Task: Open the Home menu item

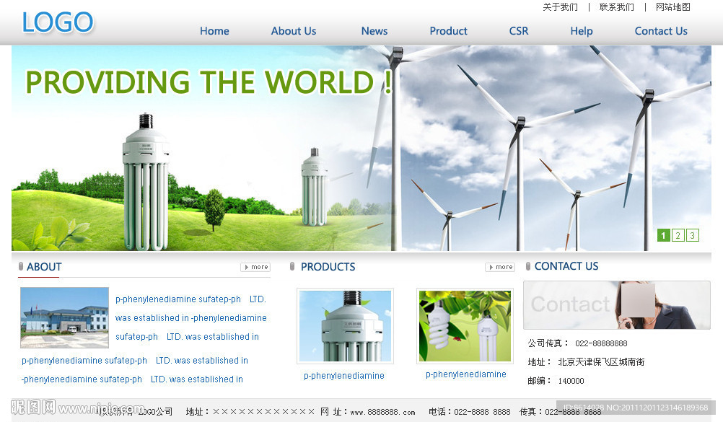Action: pyautogui.click(x=214, y=31)
